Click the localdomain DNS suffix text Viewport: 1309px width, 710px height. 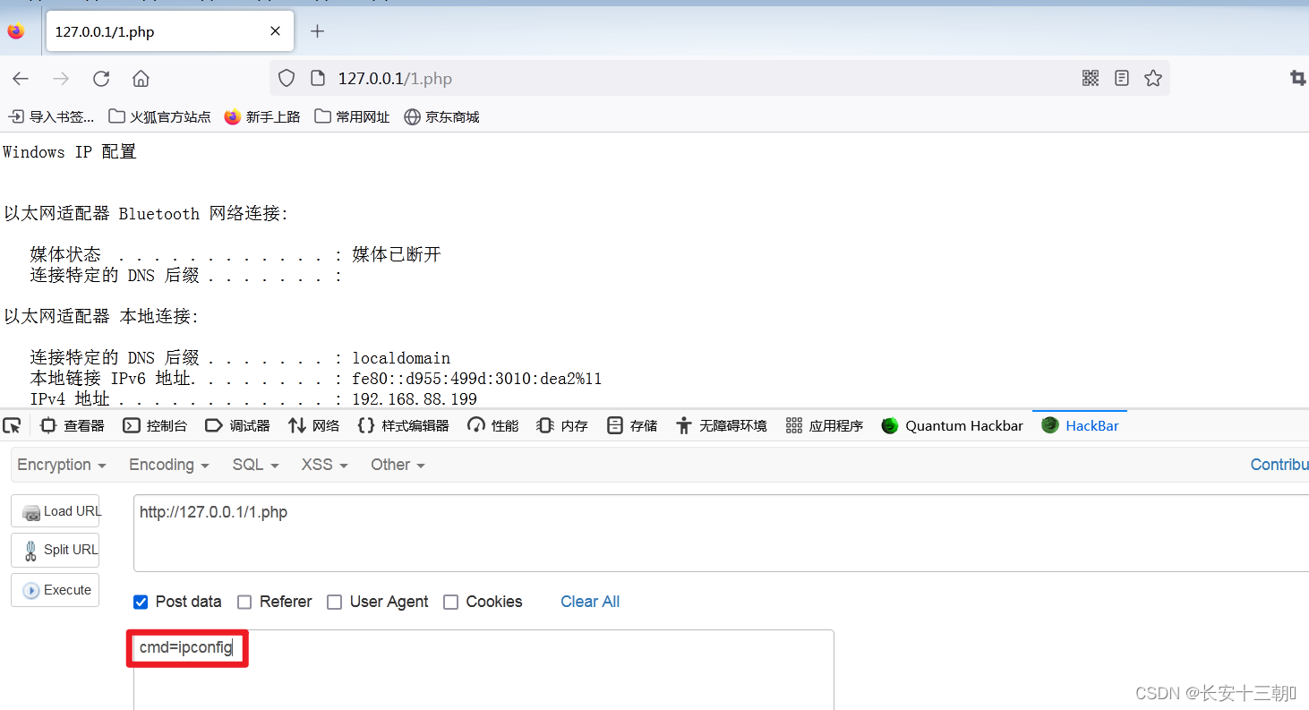(x=401, y=358)
